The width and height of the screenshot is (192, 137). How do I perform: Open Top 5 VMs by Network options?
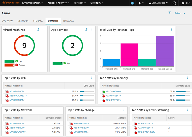(x=59, y=110)
